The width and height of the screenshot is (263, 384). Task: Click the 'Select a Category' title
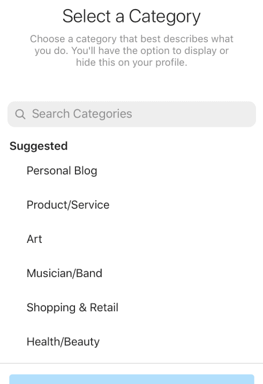pyautogui.click(x=132, y=17)
